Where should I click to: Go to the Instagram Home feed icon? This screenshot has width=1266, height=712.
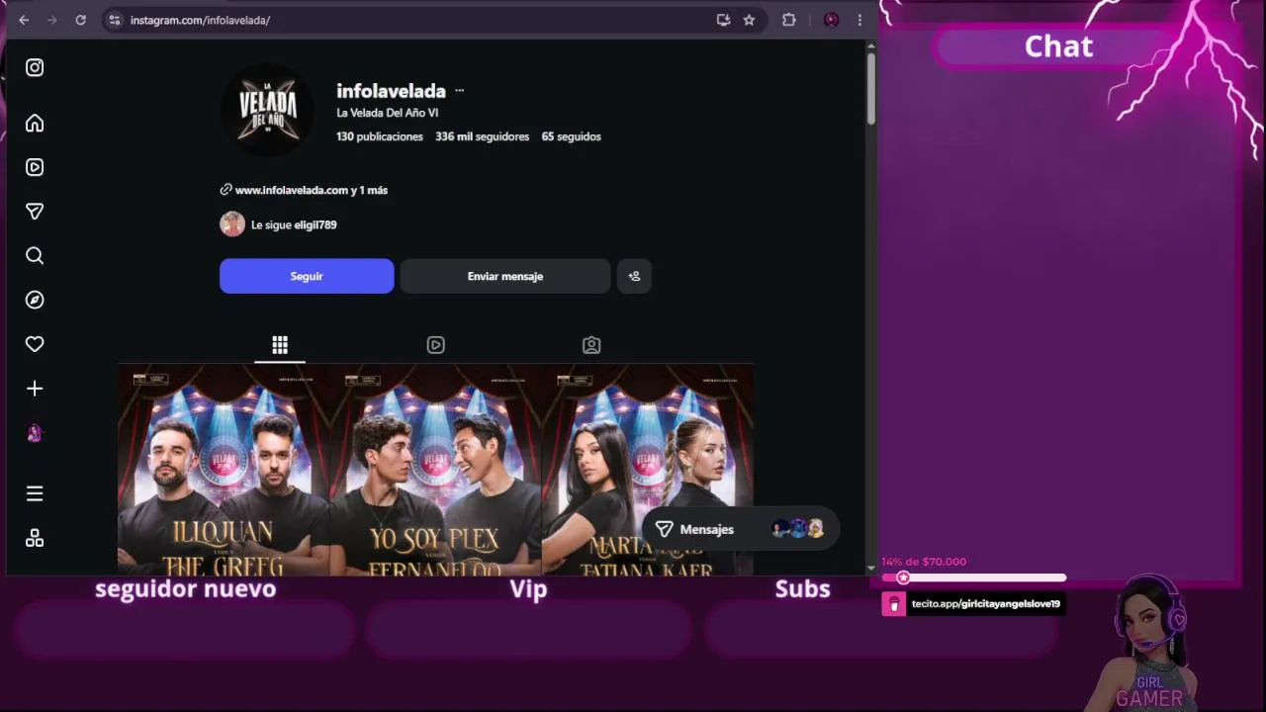pyautogui.click(x=35, y=123)
